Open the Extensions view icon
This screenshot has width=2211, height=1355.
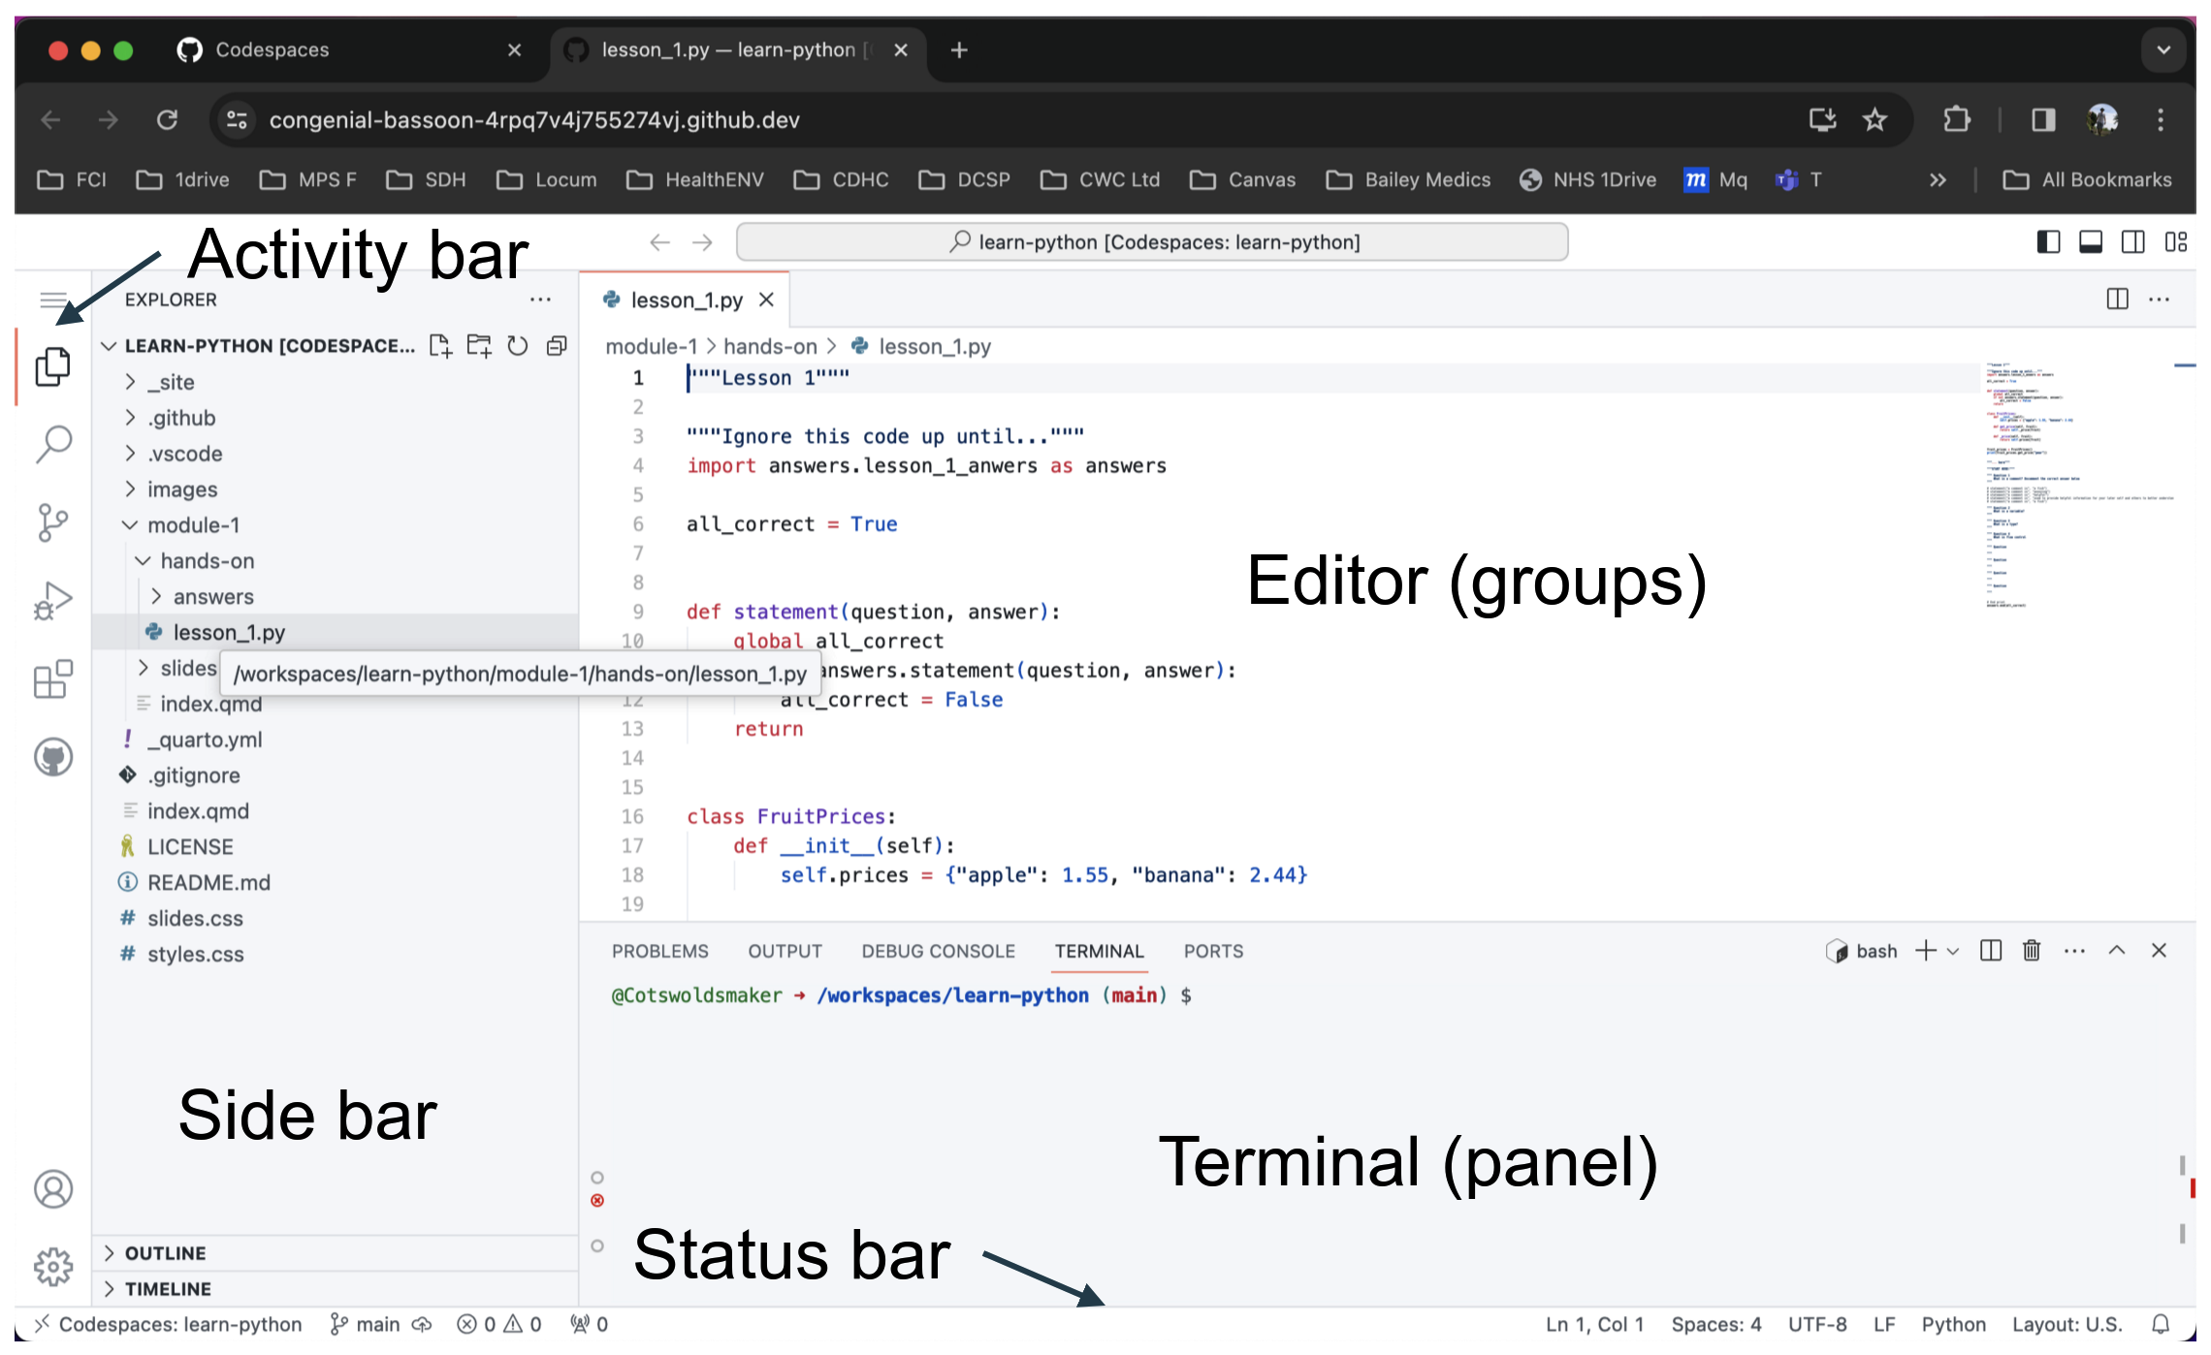coord(53,678)
